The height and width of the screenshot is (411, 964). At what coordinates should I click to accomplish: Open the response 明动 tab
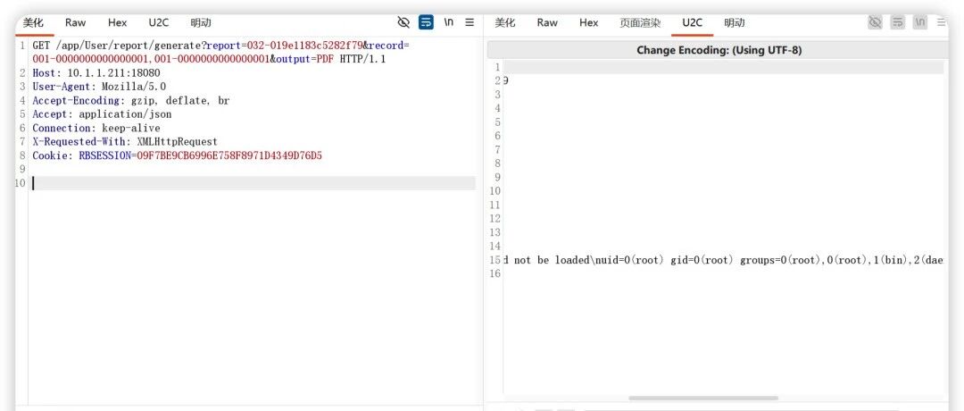734,22
